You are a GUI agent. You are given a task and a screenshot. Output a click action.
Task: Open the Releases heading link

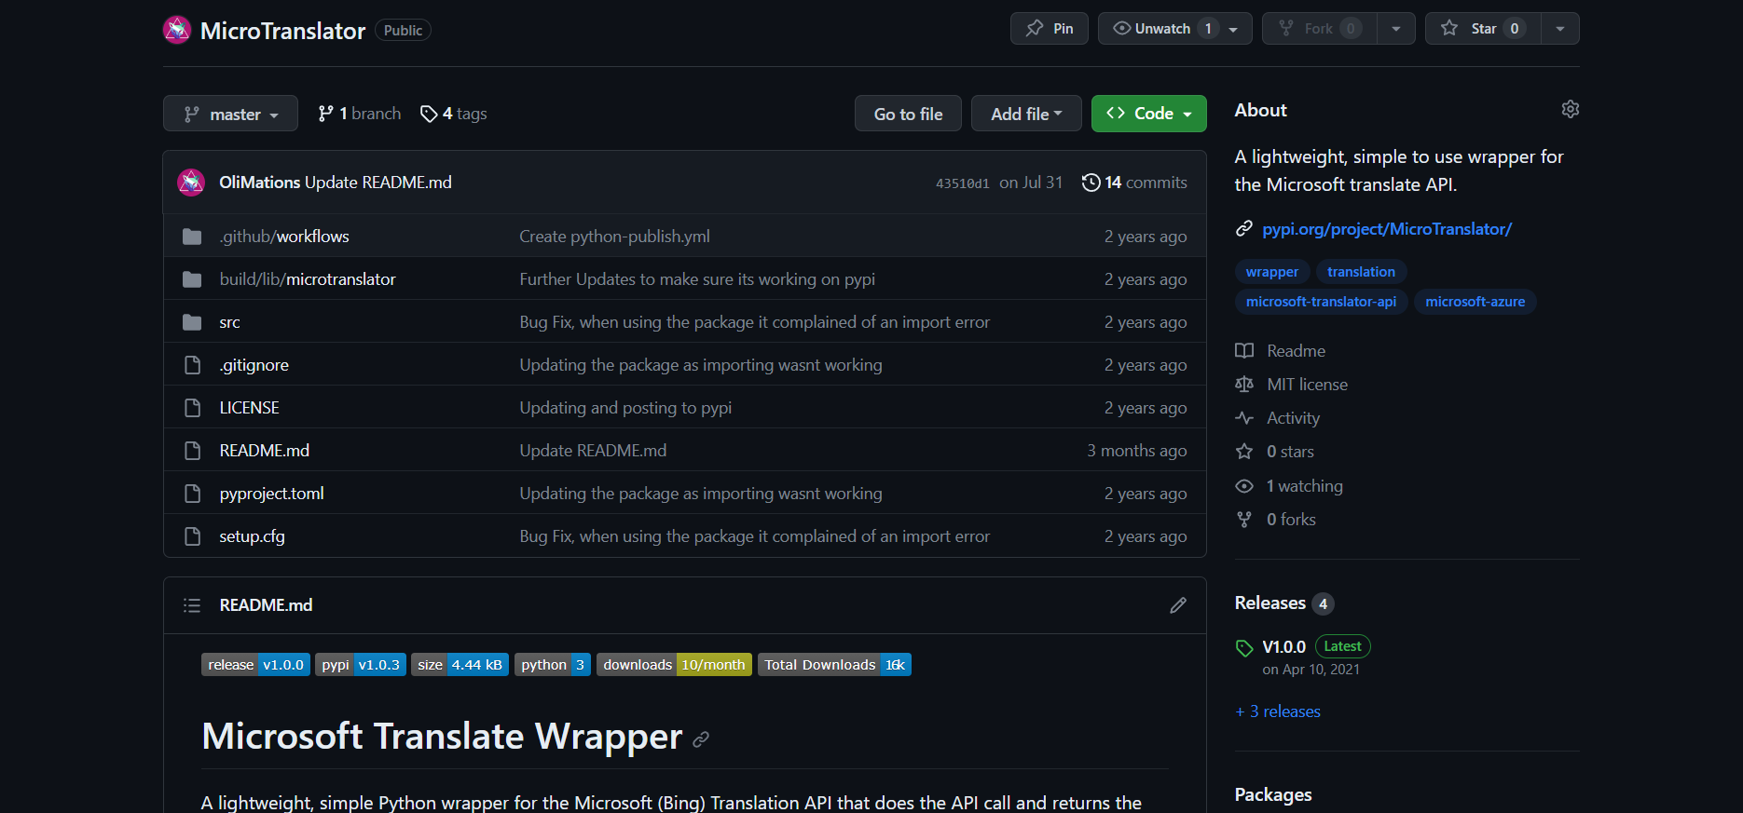click(x=1283, y=603)
